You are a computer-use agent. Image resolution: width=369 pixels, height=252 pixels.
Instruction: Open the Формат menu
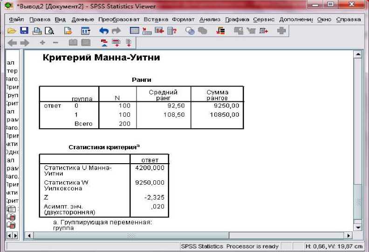[x=183, y=20]
